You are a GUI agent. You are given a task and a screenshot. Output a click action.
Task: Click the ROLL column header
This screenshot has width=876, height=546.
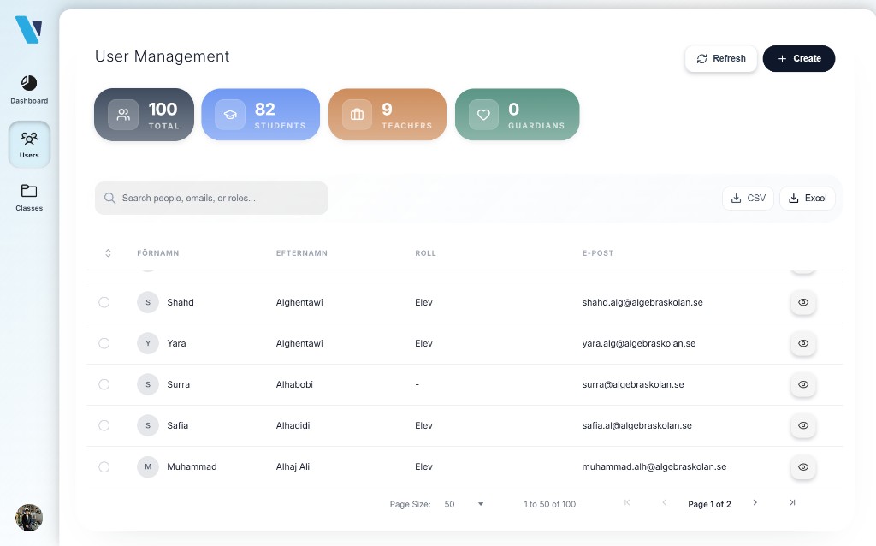(425, 252)
